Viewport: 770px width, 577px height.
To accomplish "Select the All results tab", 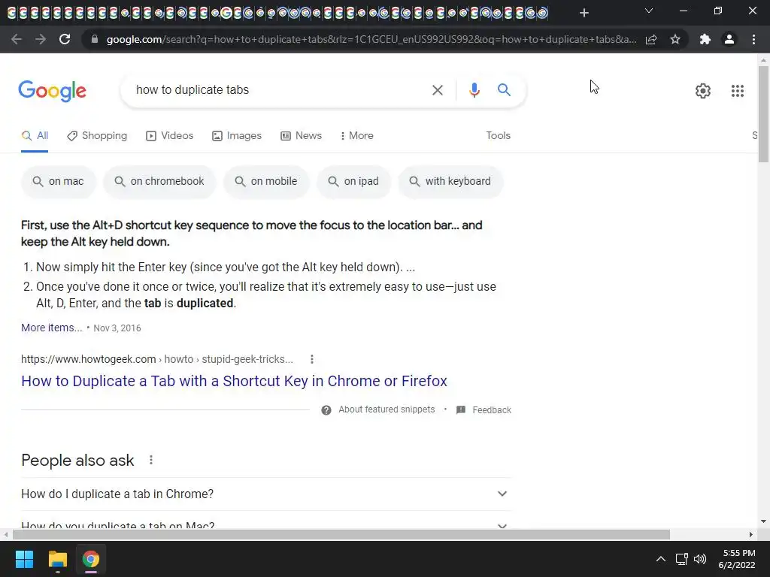I will [x=35, y=136].
